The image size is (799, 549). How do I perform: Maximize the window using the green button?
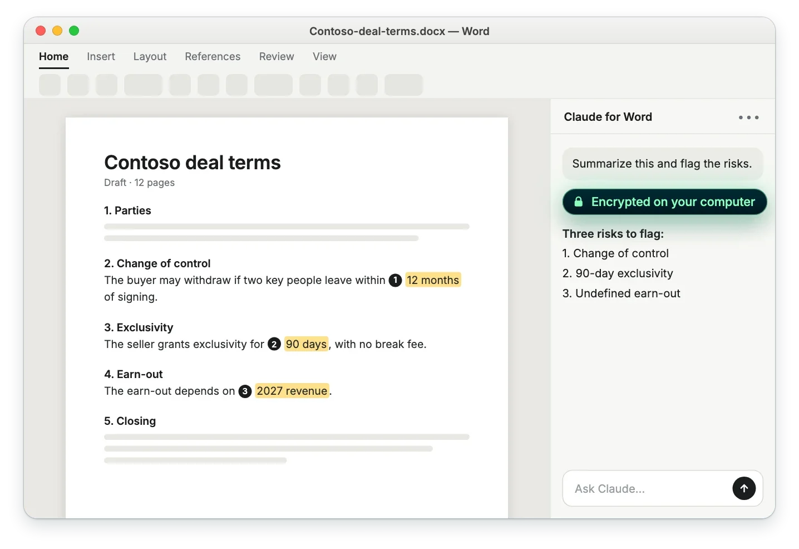(74, 31)
